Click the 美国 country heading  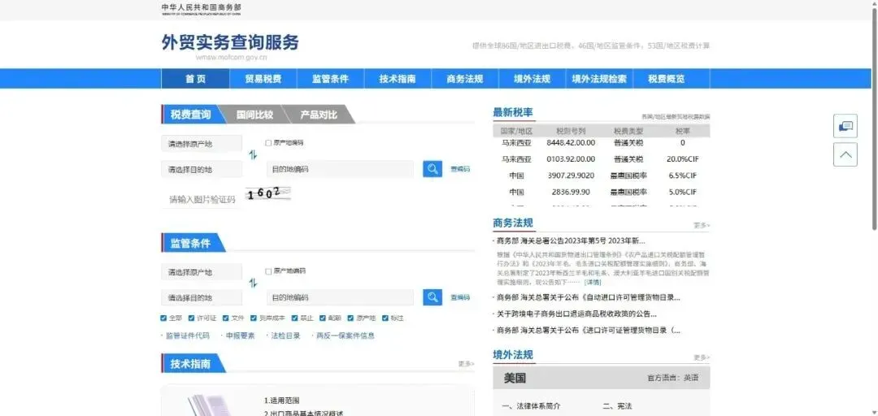(x=515, y=378)
